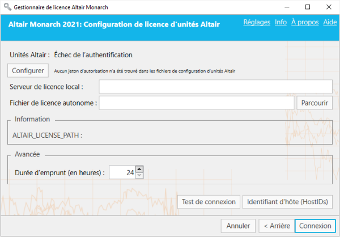Focus the Serveur de licence local field

[215, 86]
